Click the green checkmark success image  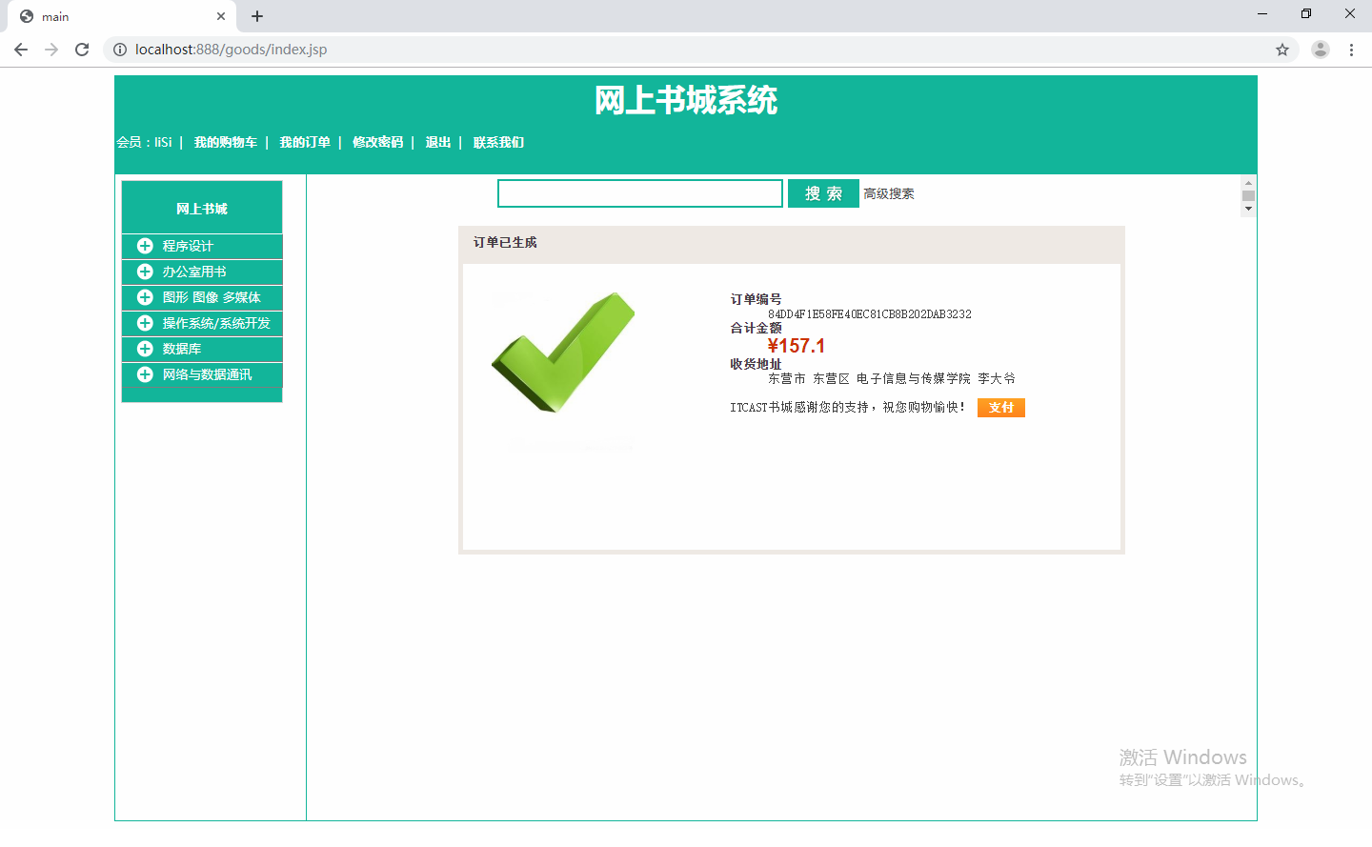pos(563,353)
